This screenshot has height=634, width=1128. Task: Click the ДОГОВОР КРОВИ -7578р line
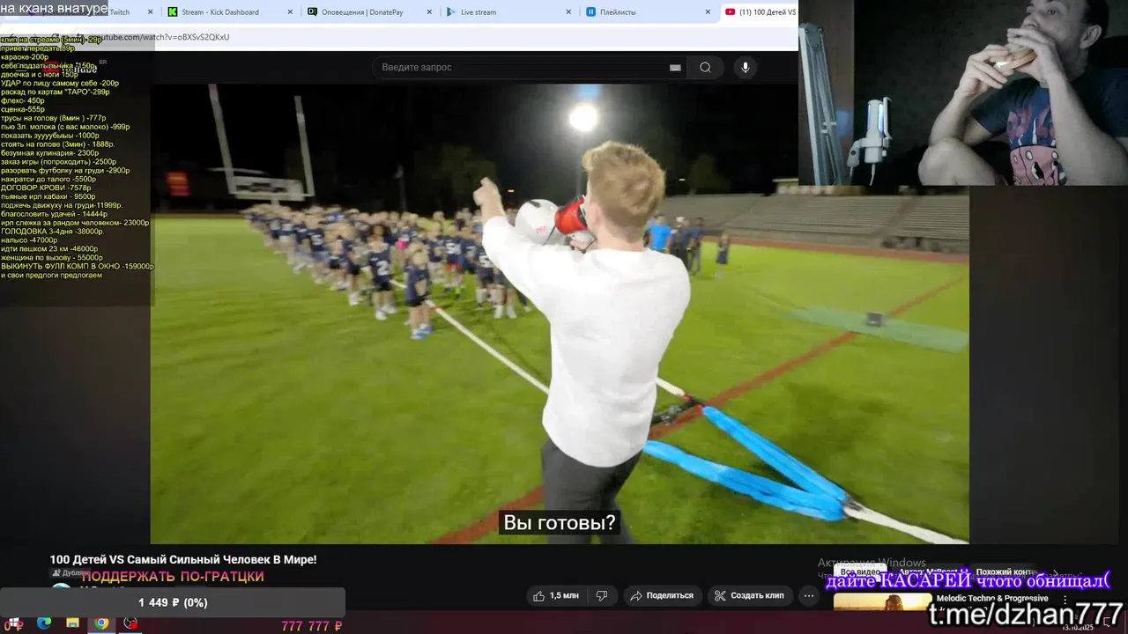(46, 188)
